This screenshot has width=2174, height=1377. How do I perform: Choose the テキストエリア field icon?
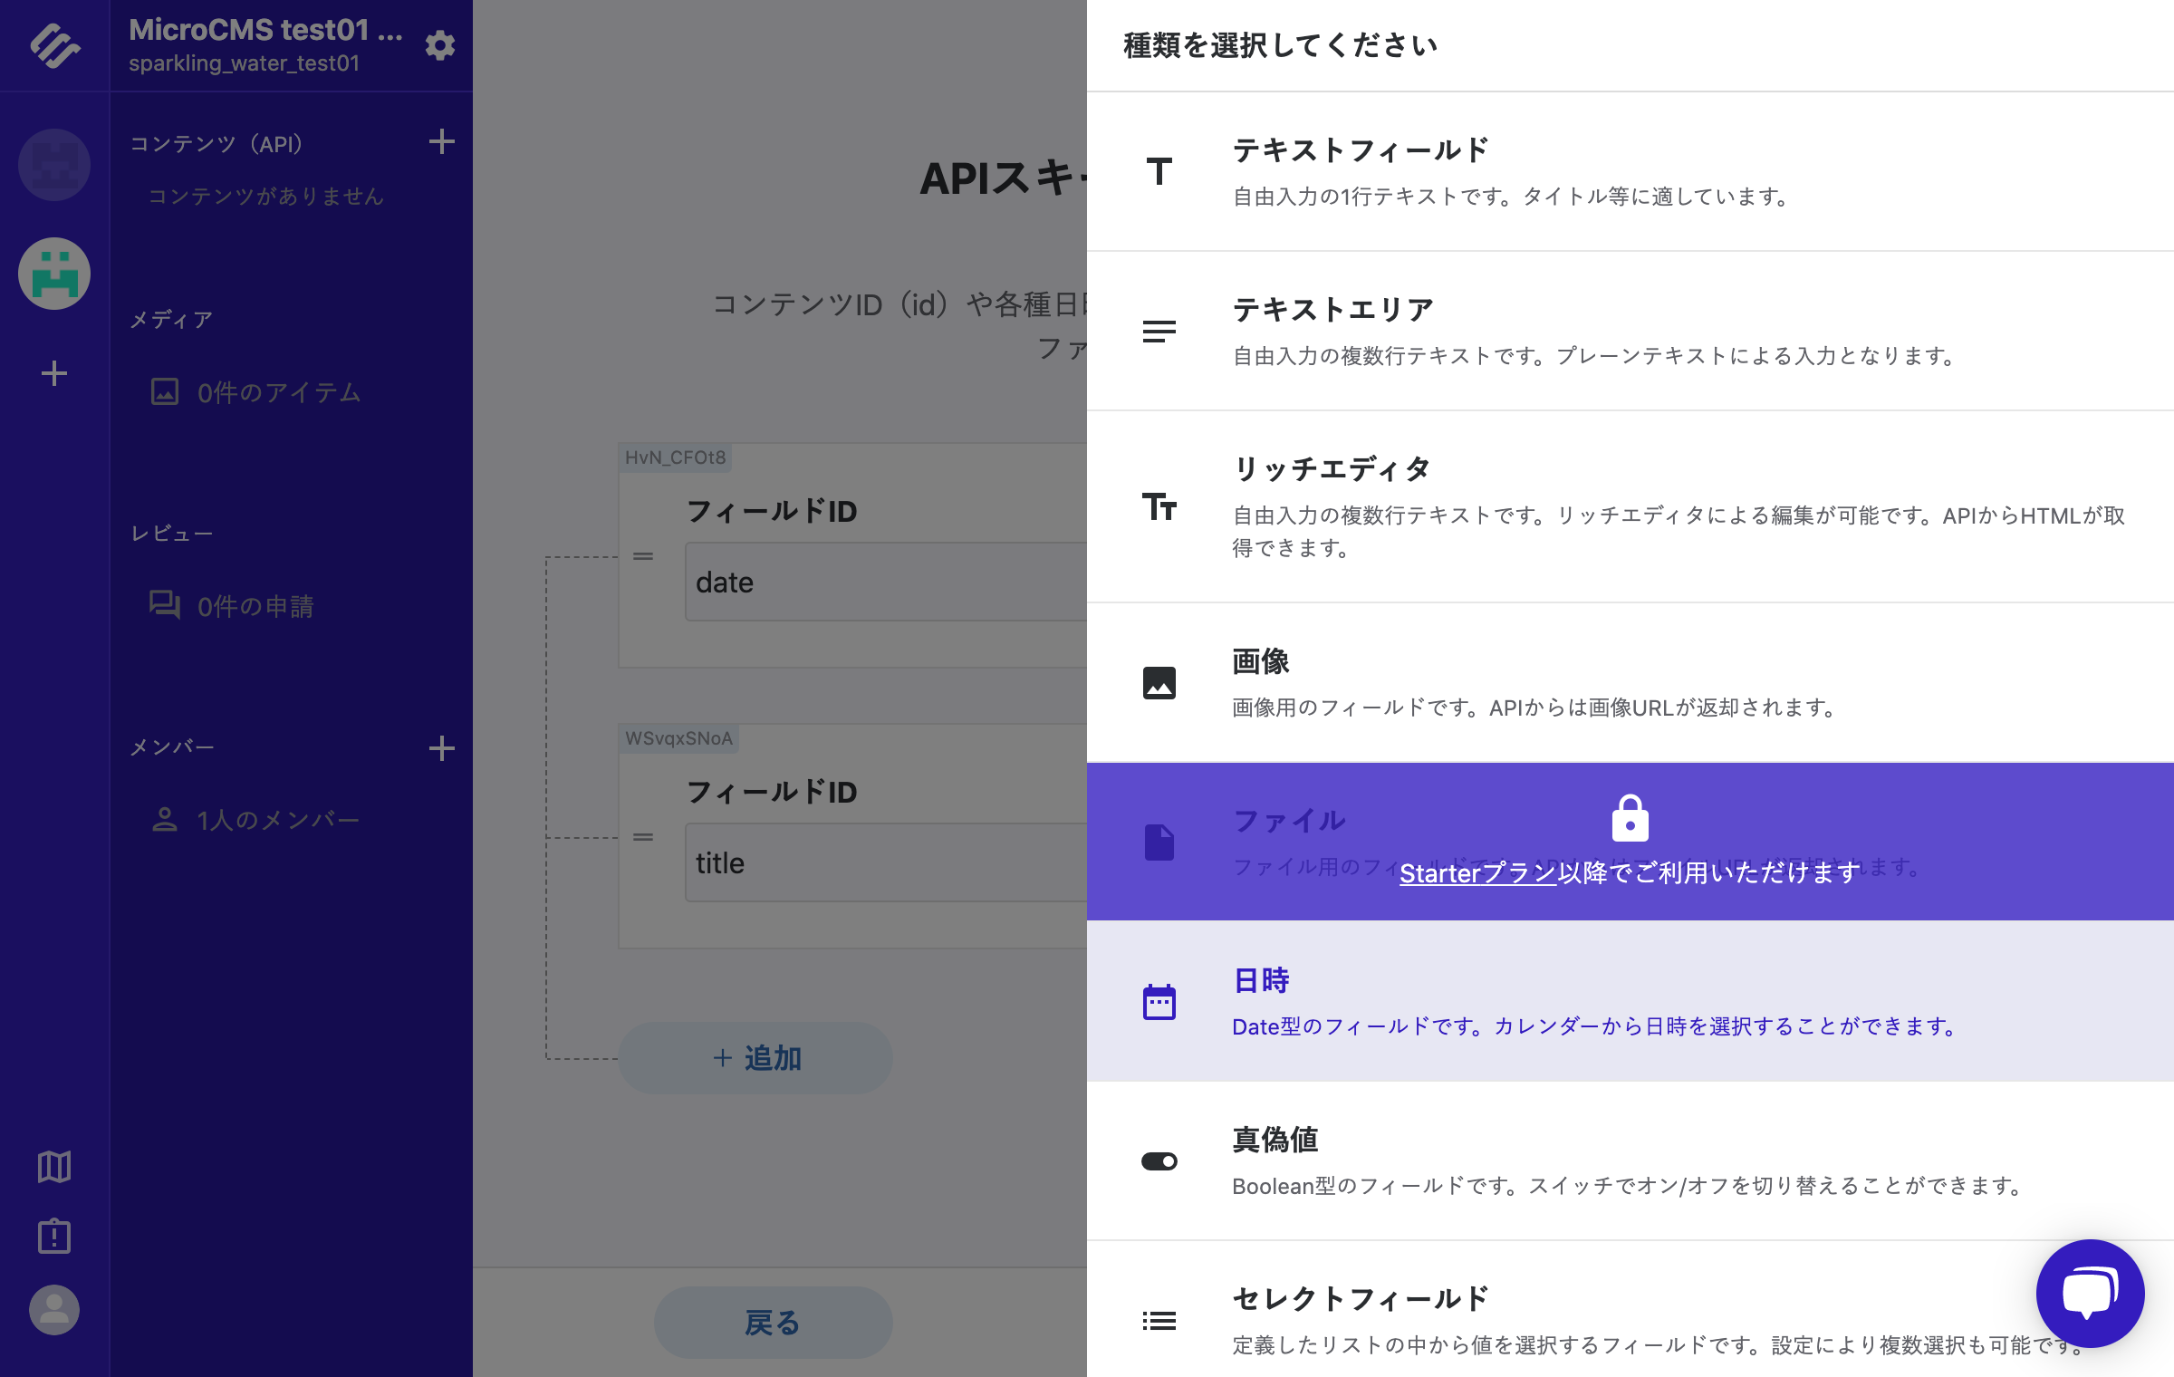coord(1159,330)
